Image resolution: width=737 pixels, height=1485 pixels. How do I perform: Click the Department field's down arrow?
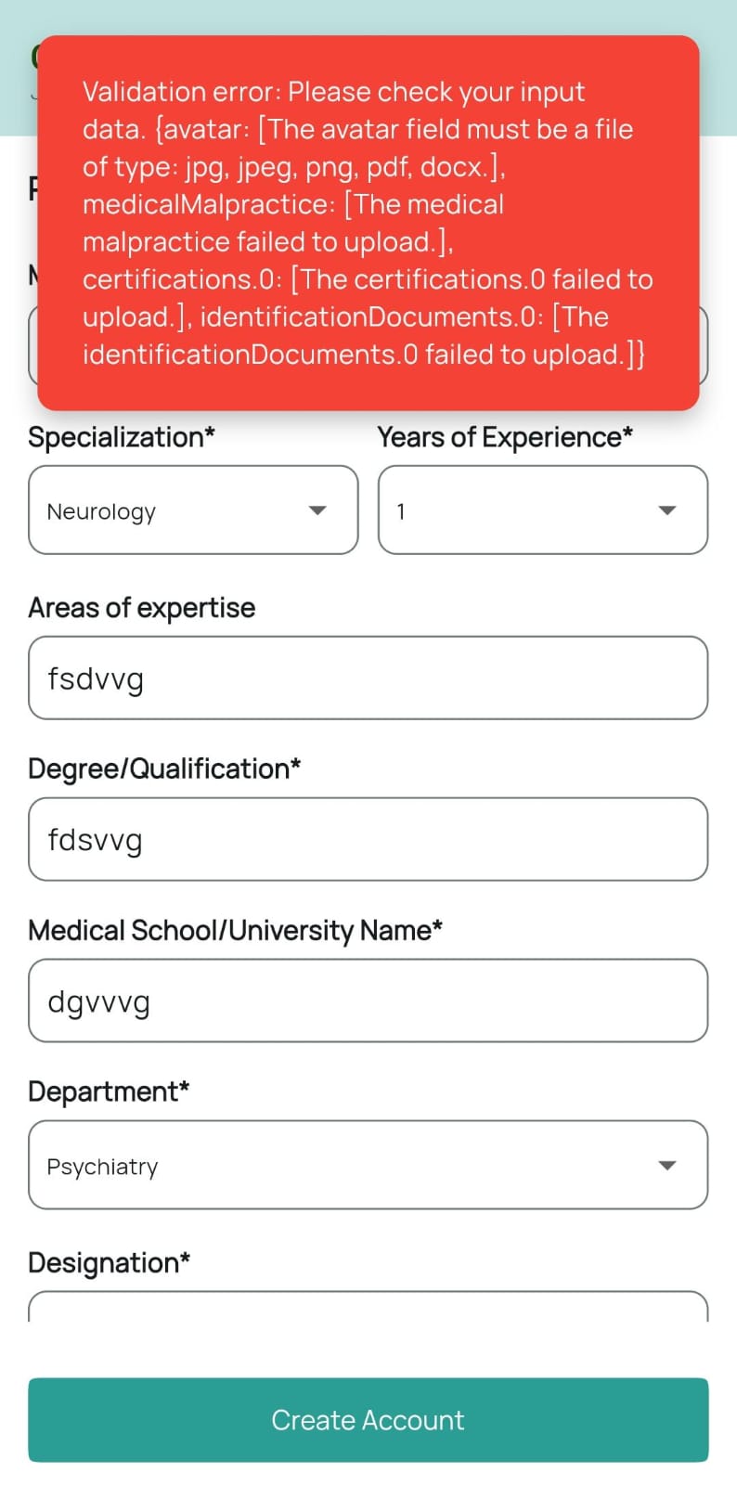click(x=666, y=1166)
